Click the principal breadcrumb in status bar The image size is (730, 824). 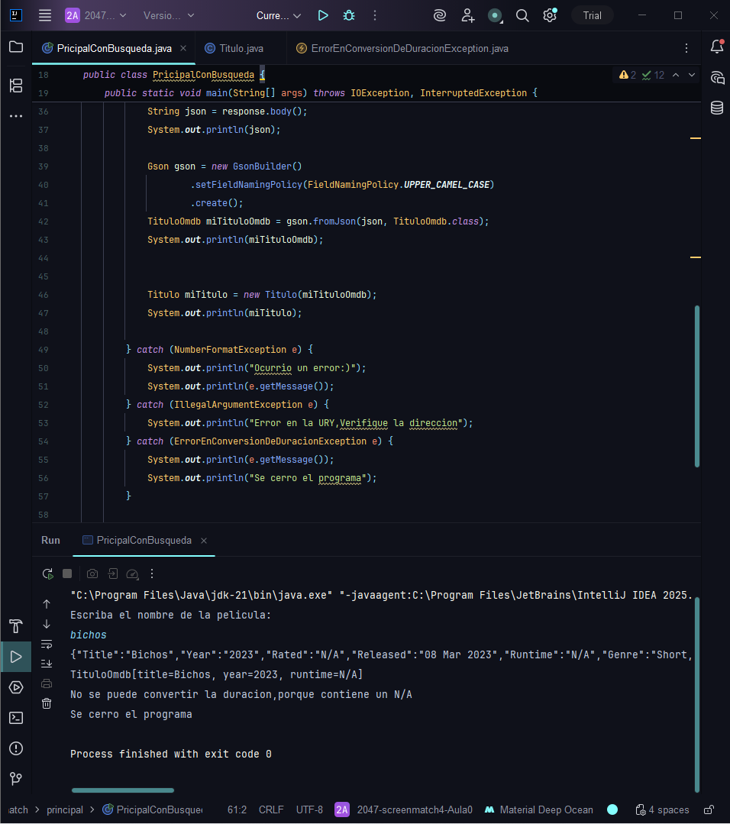coord(65,809)
